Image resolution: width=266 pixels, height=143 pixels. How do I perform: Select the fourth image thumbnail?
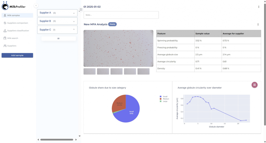(x=130, y=71)
